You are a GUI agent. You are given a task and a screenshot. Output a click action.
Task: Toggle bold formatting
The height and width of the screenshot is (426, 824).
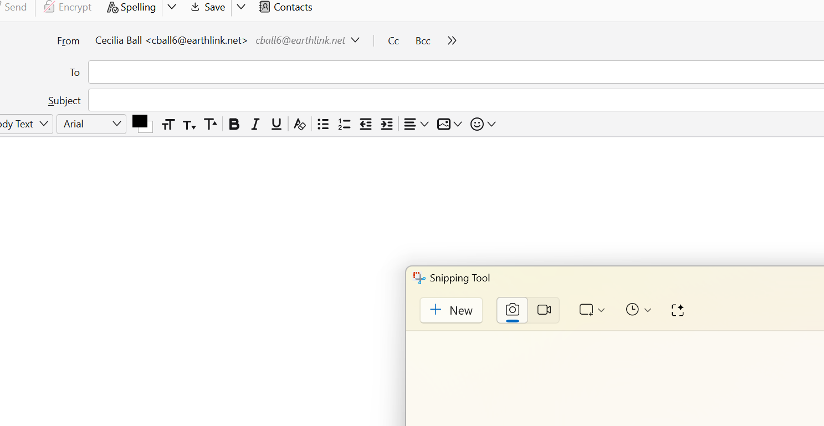pyautogui.click(x=234, y=125)
